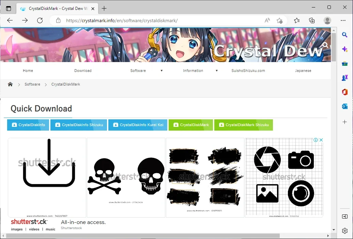Click the brush strokes ad thumbnail
353x239 pixels.
(x=205, y=178)
